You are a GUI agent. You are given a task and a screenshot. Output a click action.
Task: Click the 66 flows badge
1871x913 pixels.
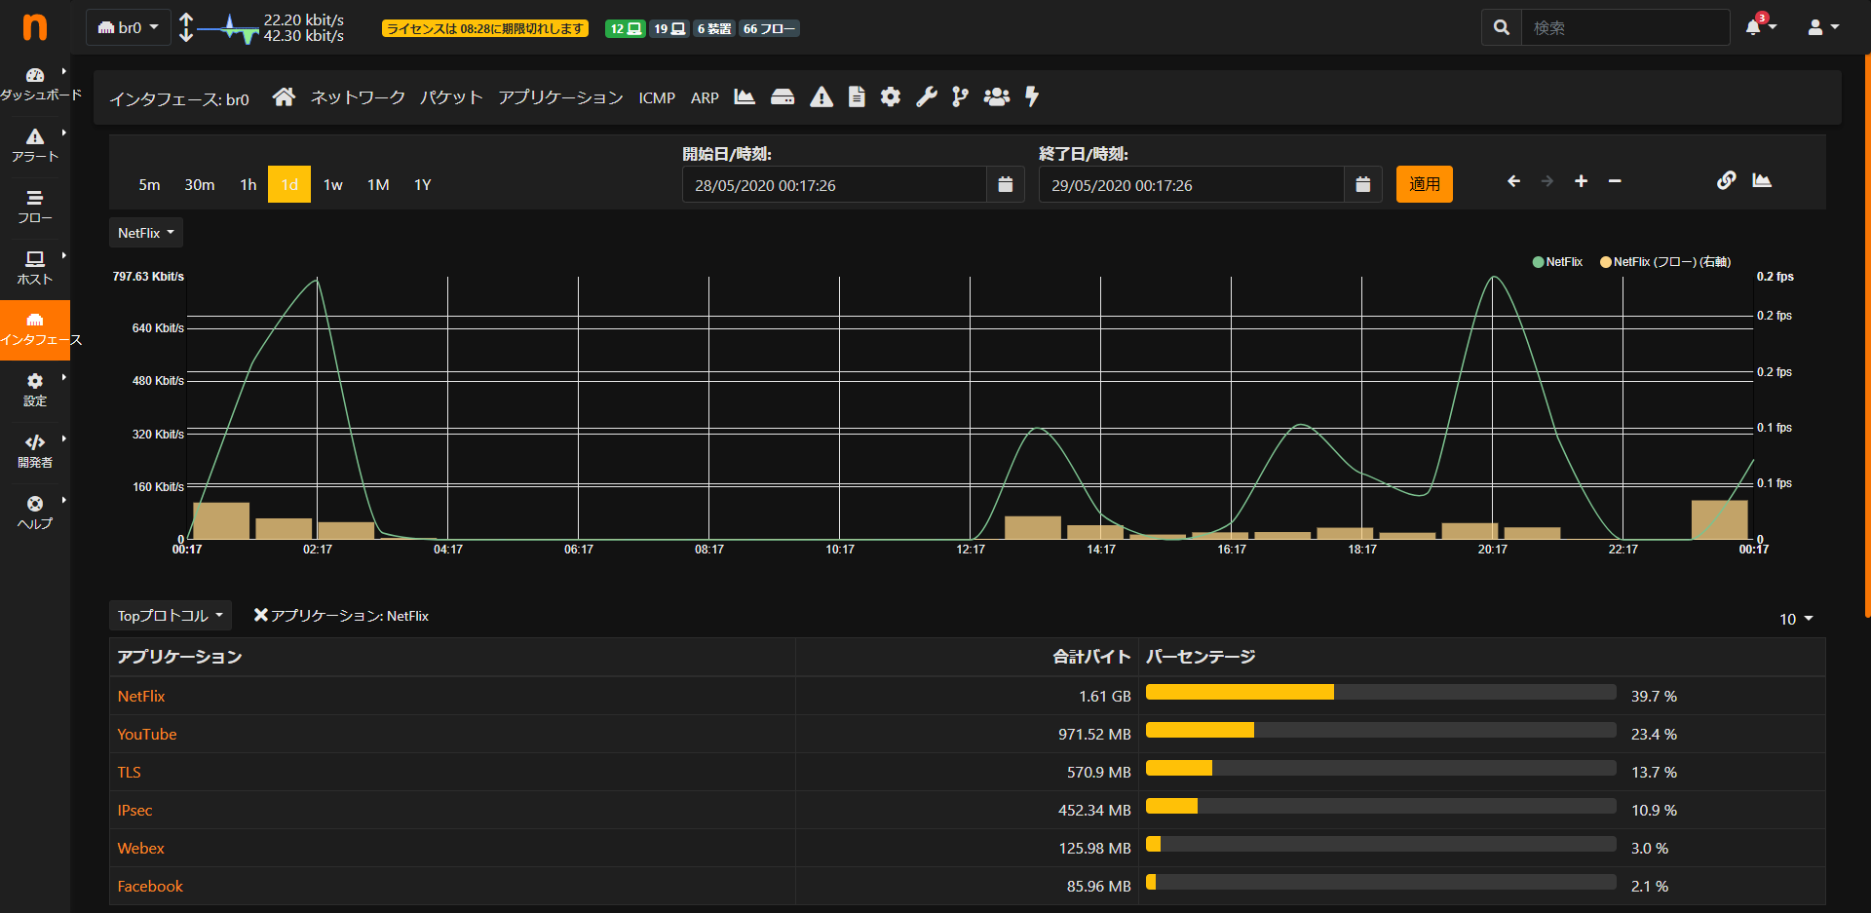[x=769, y=28]
